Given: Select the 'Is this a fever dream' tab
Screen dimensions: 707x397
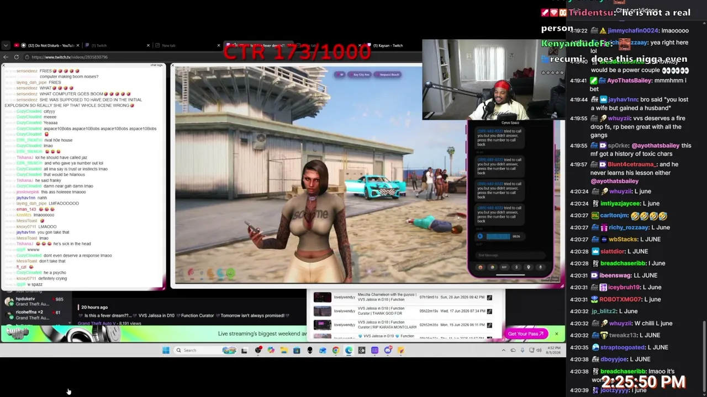Looking at the screenshot, I should coord(258,45).
